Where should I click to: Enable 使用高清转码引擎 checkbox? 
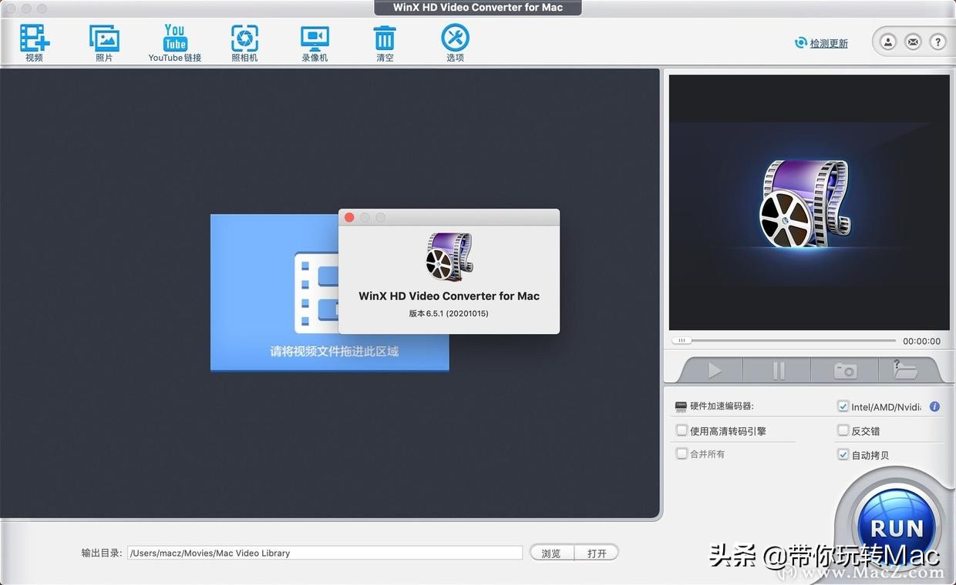[x=682, y=430]
